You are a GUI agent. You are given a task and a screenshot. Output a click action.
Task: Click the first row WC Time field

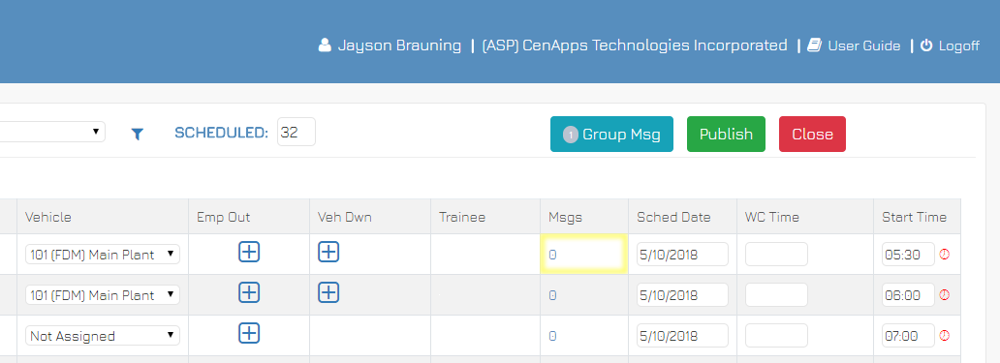(x=776, y=254)
